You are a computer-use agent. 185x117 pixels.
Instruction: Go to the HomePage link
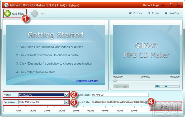(172, 13)
